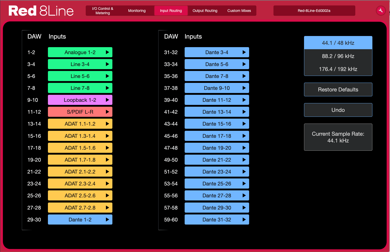Open Dante 19-20 input dropdown
The width and height of the screenshot is (390, 252).
click(x=217, y=148)
